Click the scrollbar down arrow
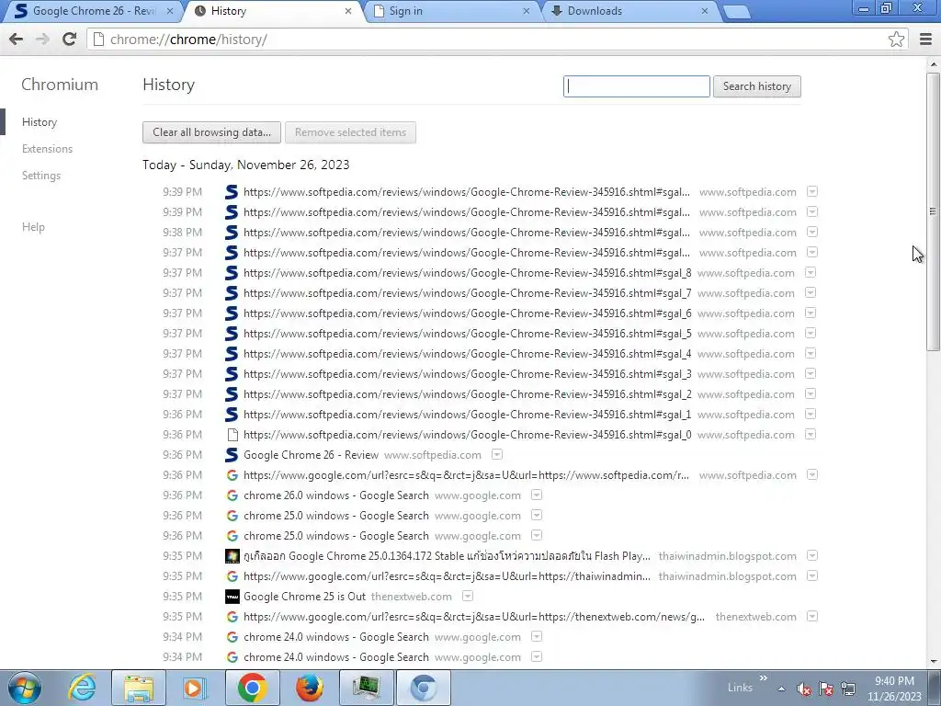 pos(933,662)
